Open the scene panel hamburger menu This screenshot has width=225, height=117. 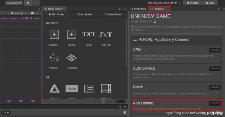(39, 9)
